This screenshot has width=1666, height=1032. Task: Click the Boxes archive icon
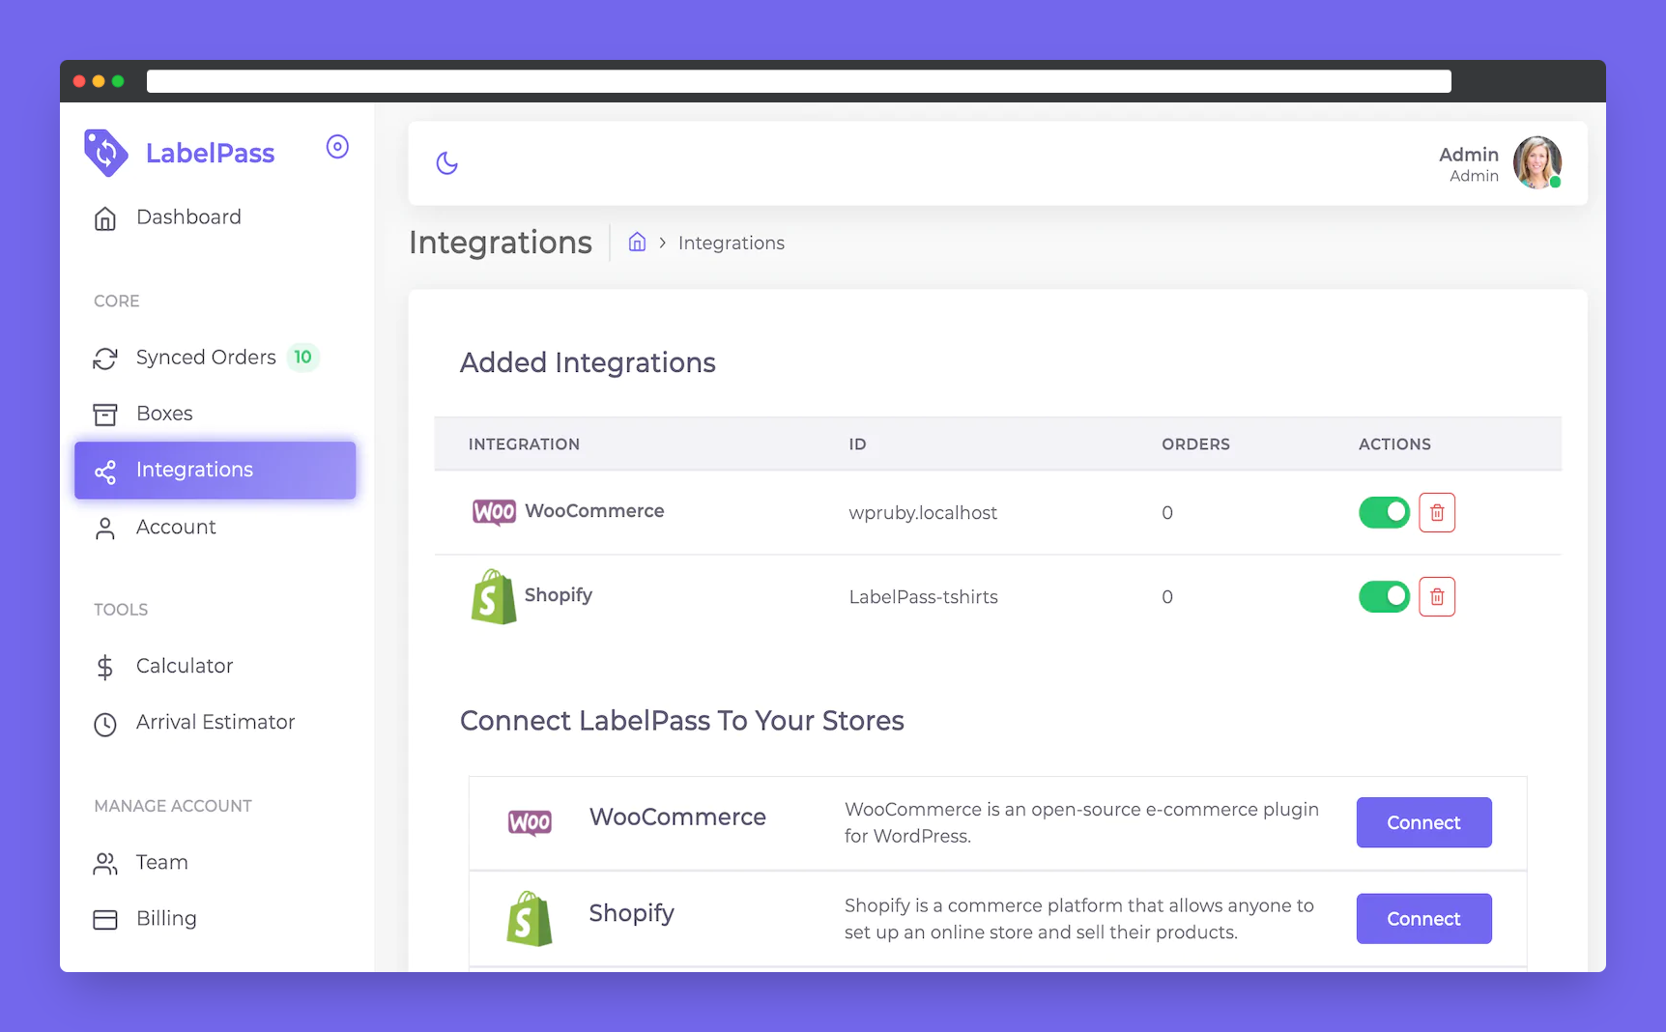point(105,415)
